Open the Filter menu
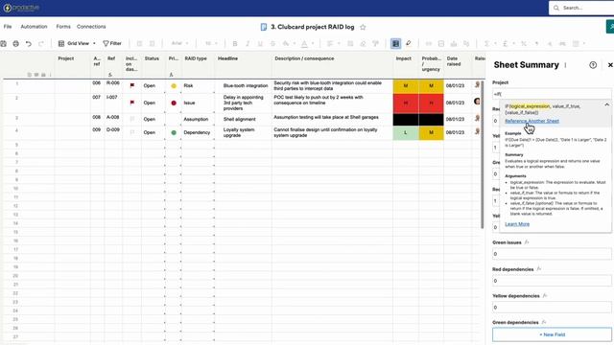Viewport: 614px width, 345px height. (x=112, y=43)
